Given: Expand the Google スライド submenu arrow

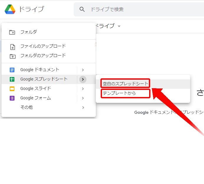Looking at the screenshot, I should 83,89.
